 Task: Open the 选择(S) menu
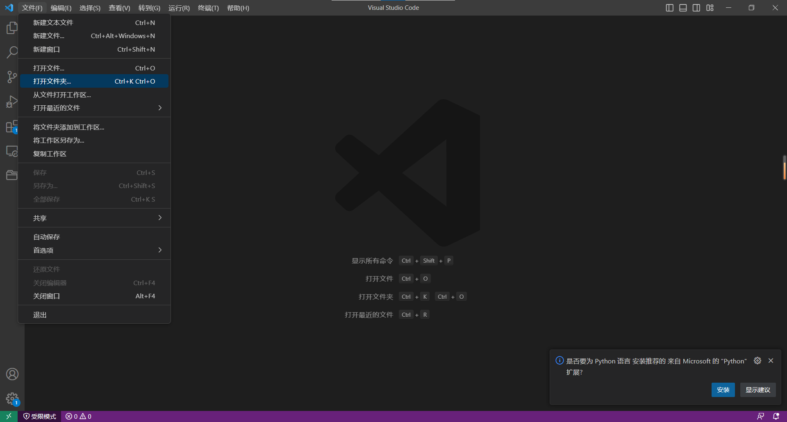coord(90,8)
